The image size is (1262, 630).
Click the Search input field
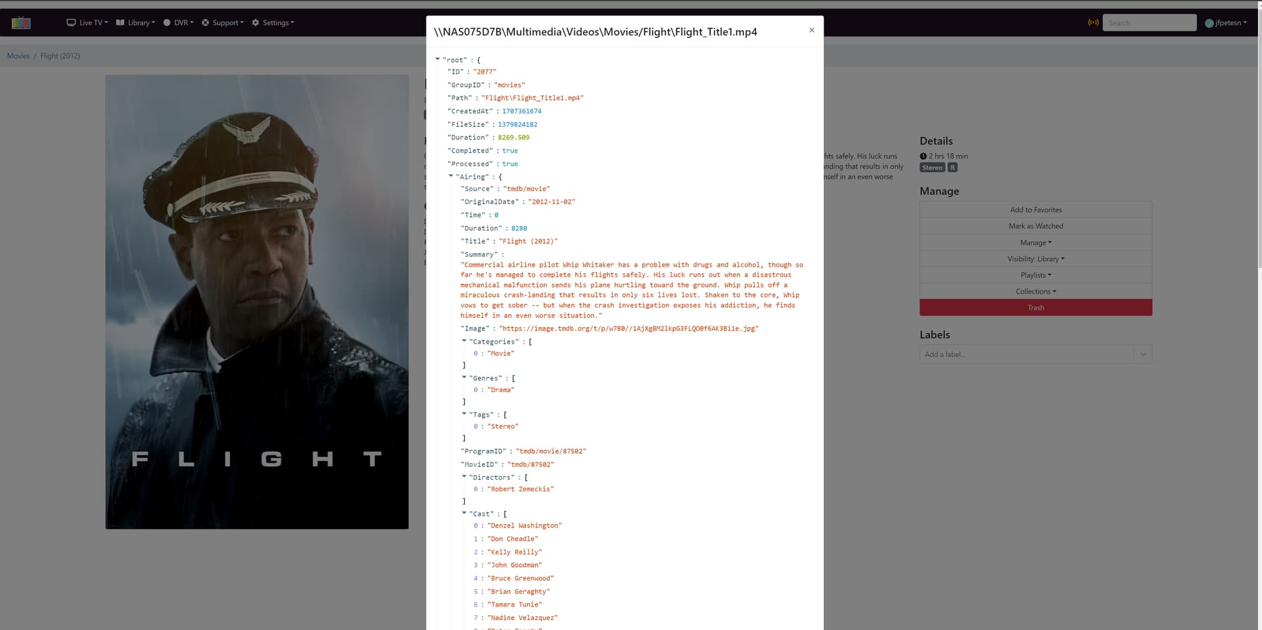tap(1149, 23)
